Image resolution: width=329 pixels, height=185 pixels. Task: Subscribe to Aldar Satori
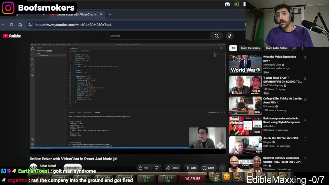pos(73,168)
